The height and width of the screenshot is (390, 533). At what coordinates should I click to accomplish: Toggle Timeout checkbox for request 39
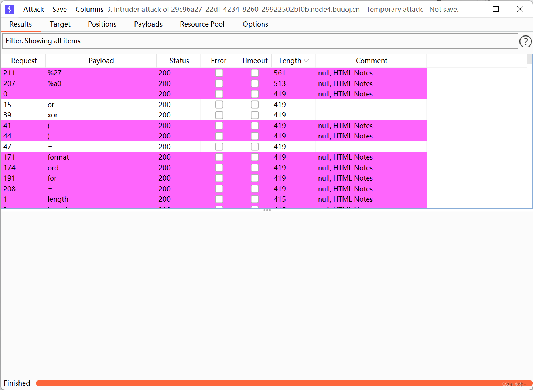point(254,115)
